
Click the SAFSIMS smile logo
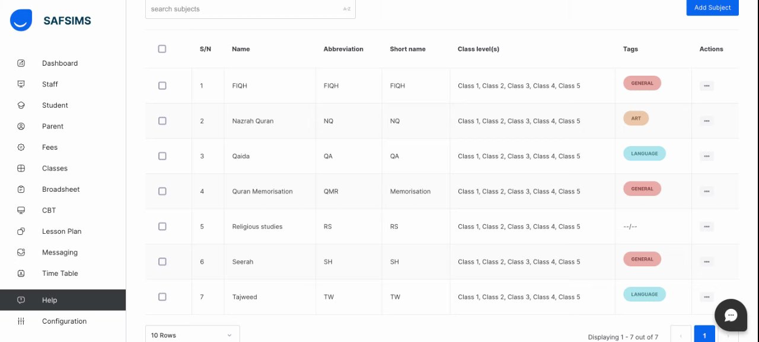pyautogui.click(x=21, y=21)
